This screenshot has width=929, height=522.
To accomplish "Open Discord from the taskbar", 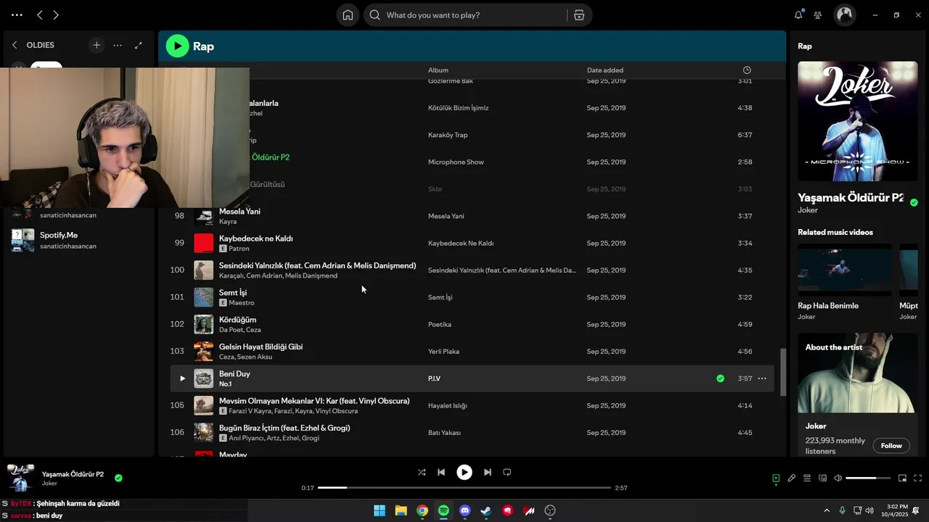I will [465, 510].
